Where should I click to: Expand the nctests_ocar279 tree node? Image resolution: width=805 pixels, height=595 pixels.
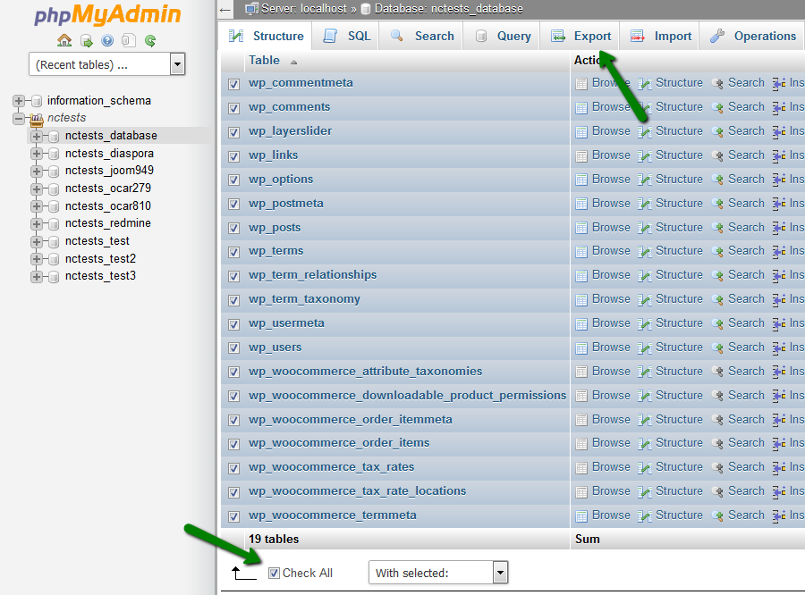click(x=37, y=189)
